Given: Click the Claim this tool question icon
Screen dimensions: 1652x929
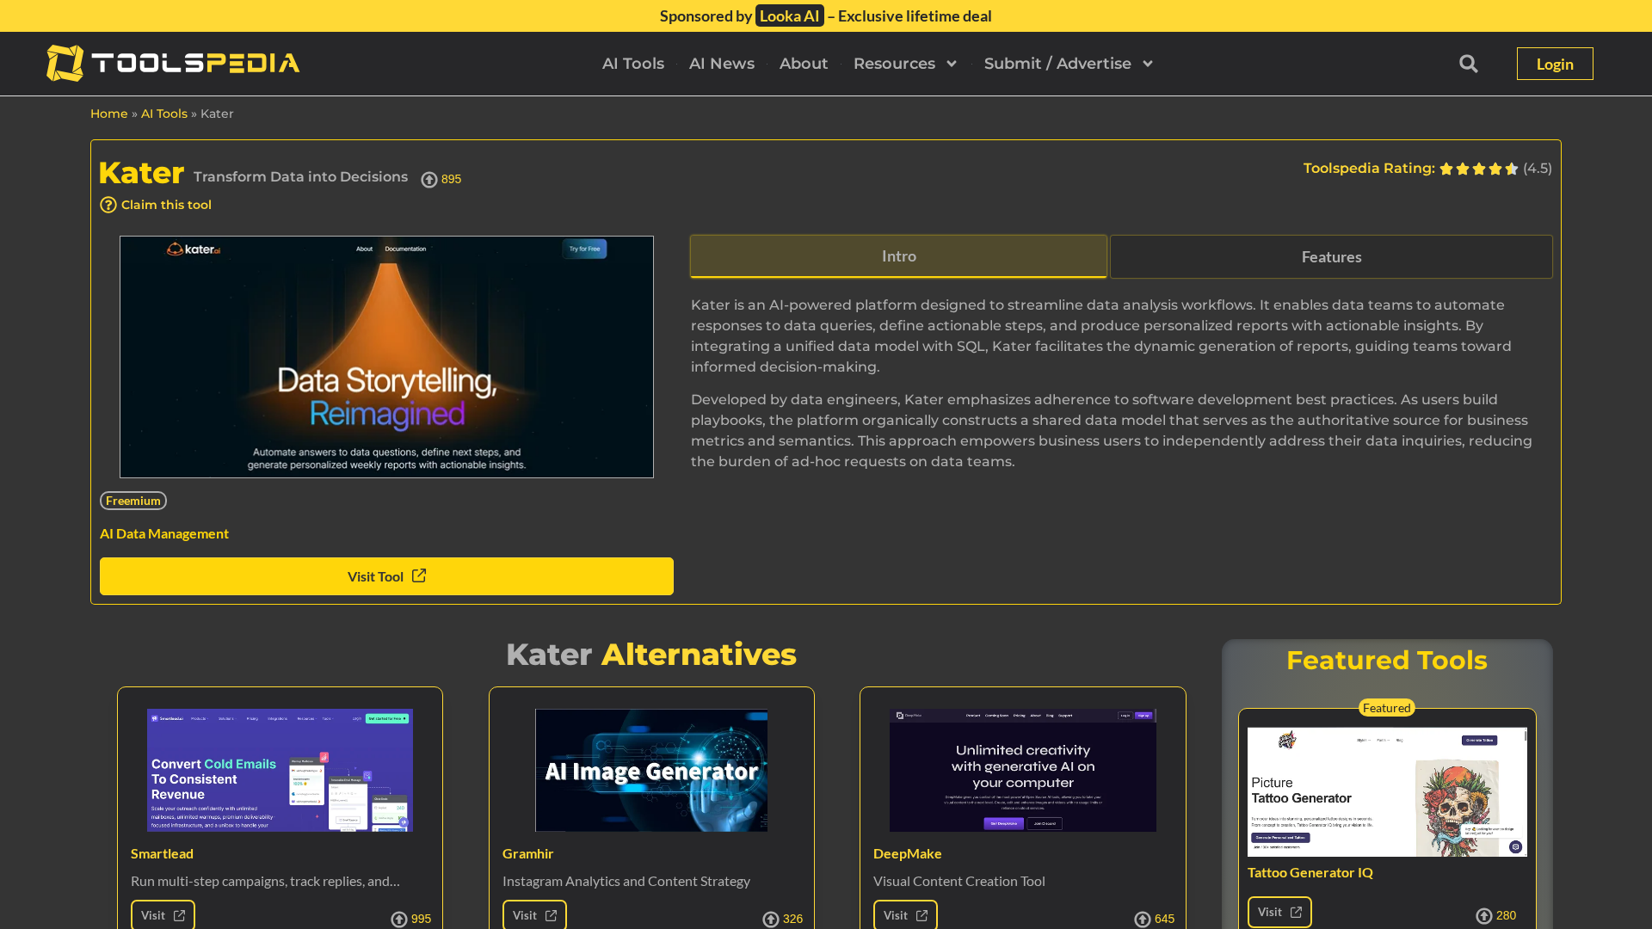Looking at the screenshot, I should tap(108, 205).
